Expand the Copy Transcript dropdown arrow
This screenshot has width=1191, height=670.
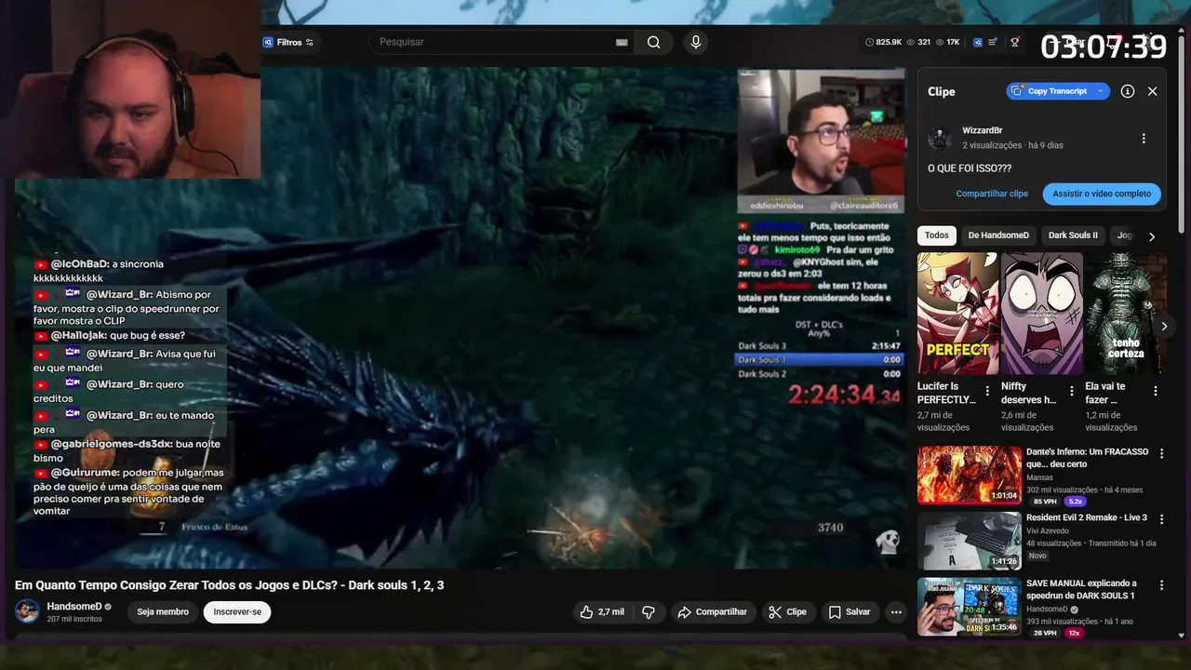point(1101,91)
